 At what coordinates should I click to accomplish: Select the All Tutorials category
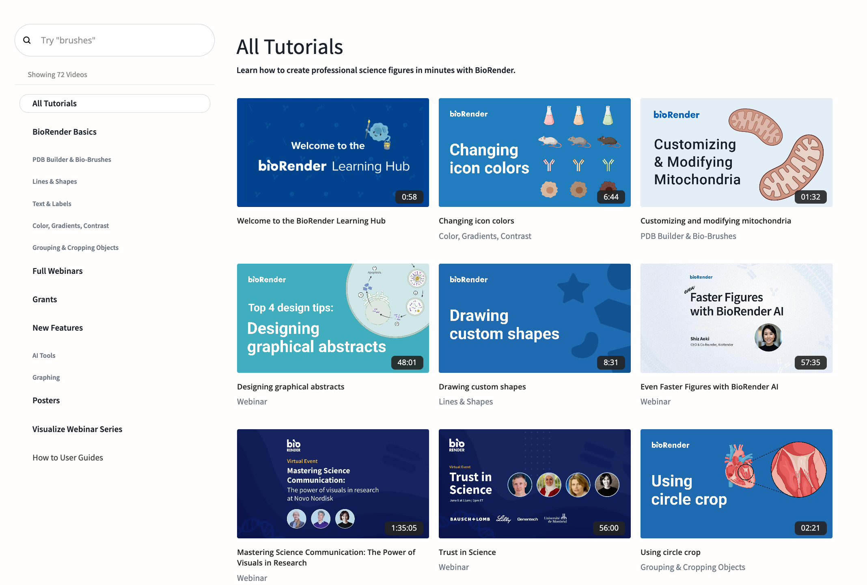114,103
